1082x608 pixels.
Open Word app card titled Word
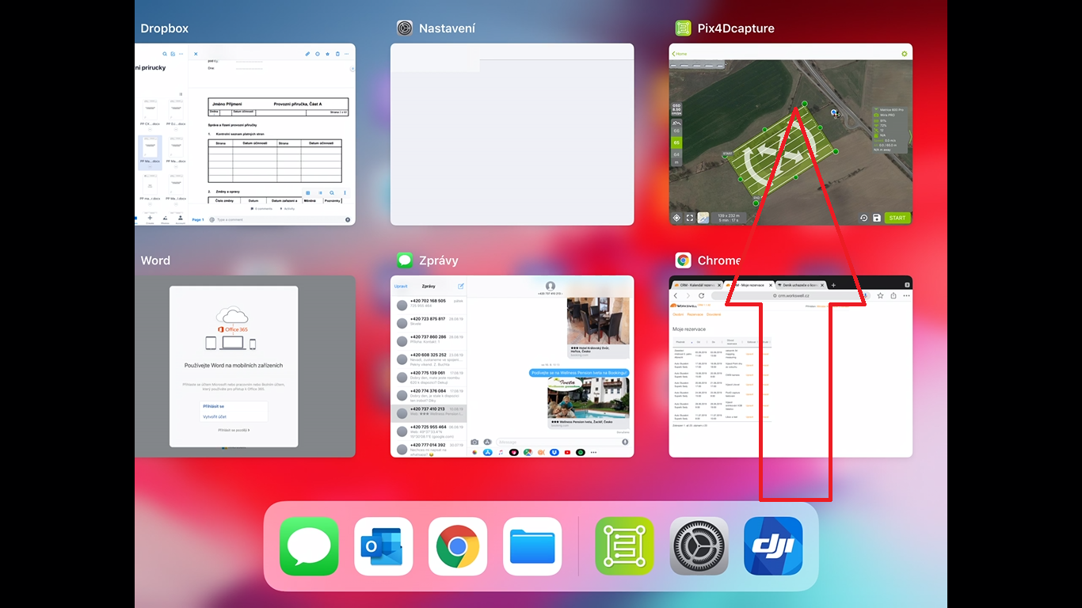click(245, 367)
